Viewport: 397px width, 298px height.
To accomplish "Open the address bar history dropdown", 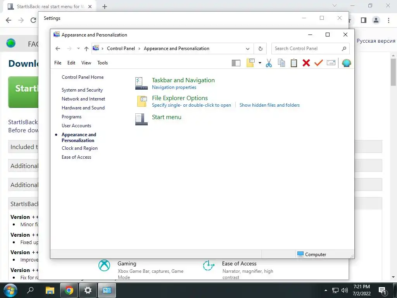I will (x=248, y=49).
